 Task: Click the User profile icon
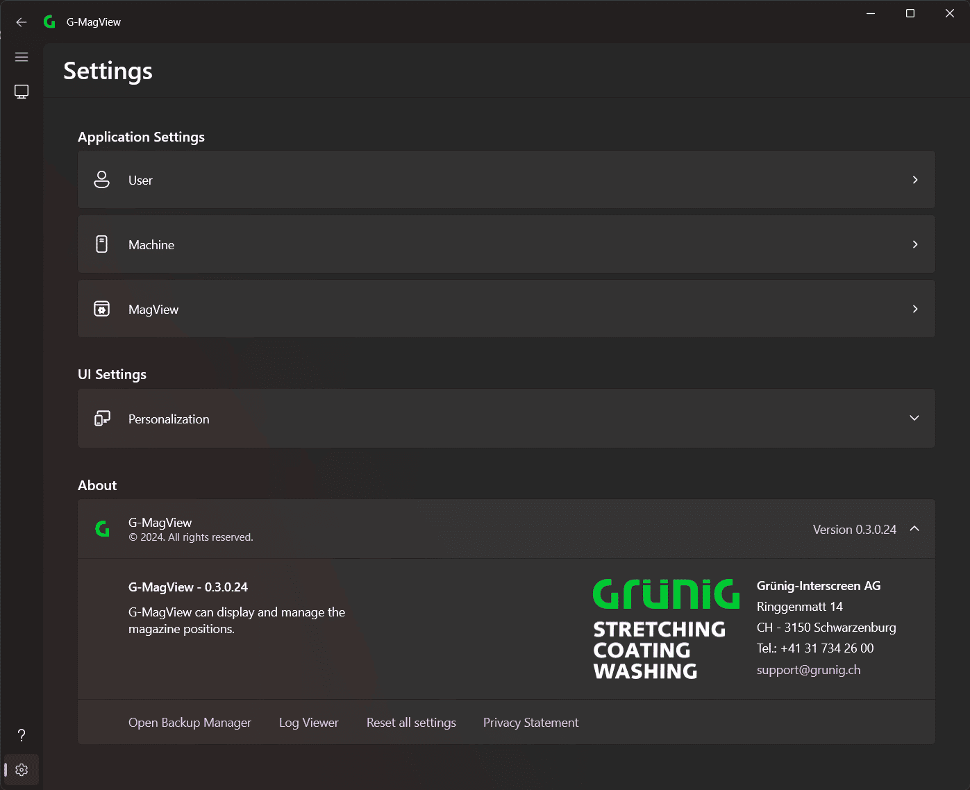tap(101, 180)
